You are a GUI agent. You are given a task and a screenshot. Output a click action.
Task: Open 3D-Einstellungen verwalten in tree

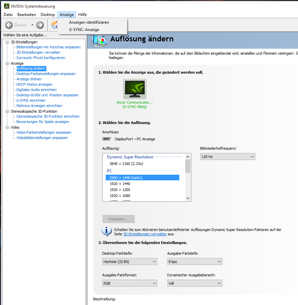point(38,52)
